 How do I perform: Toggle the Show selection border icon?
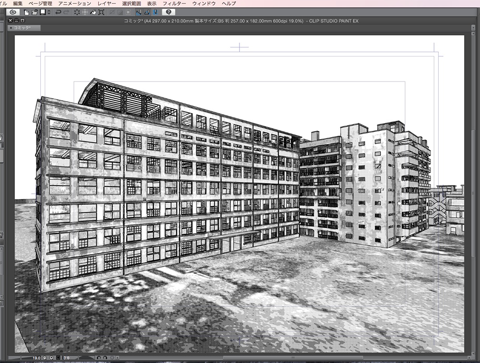pos(128,12)
